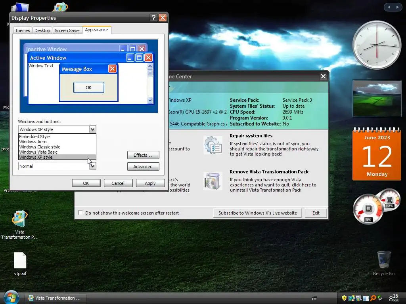
Task: Select Windows Vista Basic option
Action: pos(57,152)
